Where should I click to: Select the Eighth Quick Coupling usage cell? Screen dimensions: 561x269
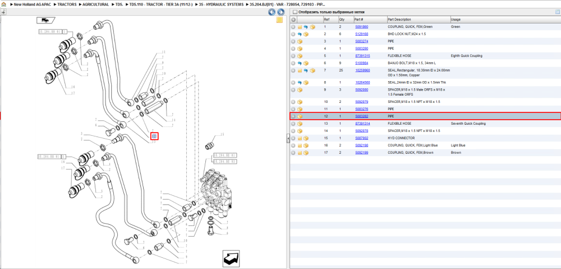click(467, 56)
